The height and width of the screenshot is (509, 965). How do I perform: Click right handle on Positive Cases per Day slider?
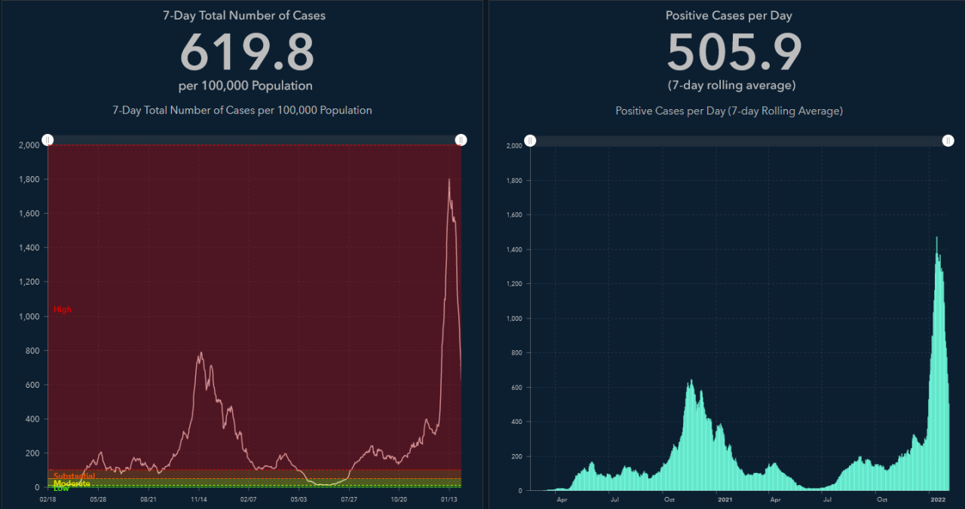pos(948,140)
